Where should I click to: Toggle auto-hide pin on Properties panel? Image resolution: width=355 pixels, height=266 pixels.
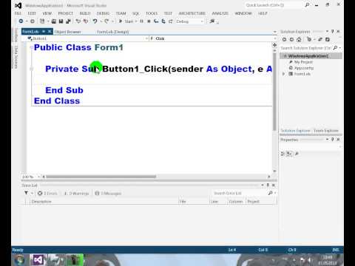(x=333, y=140)
